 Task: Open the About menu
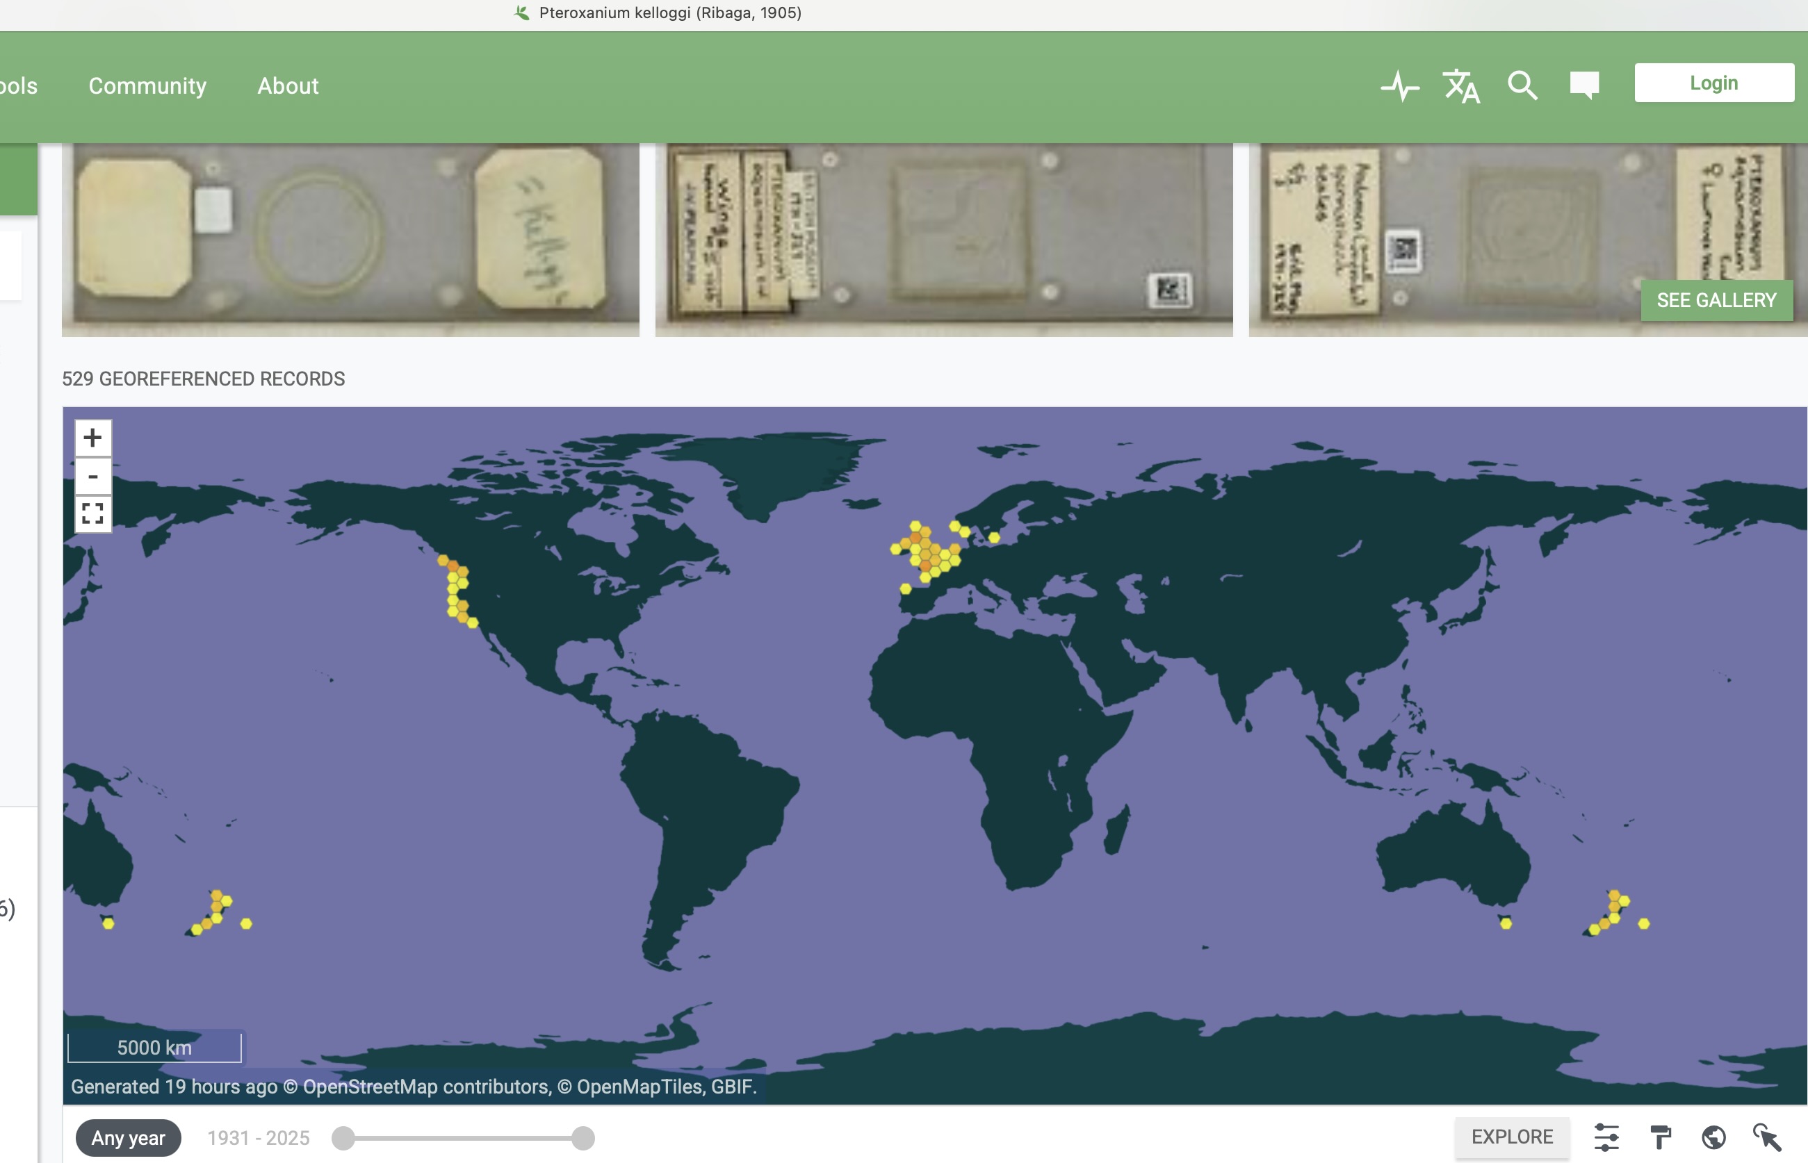click(288, 86)
